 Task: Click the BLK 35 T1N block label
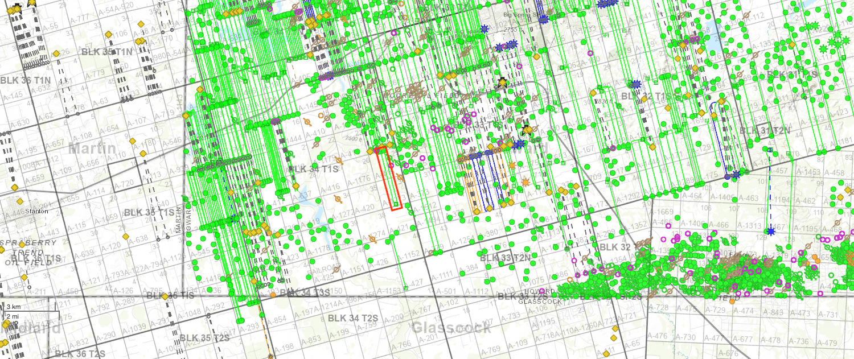[107, 52]
